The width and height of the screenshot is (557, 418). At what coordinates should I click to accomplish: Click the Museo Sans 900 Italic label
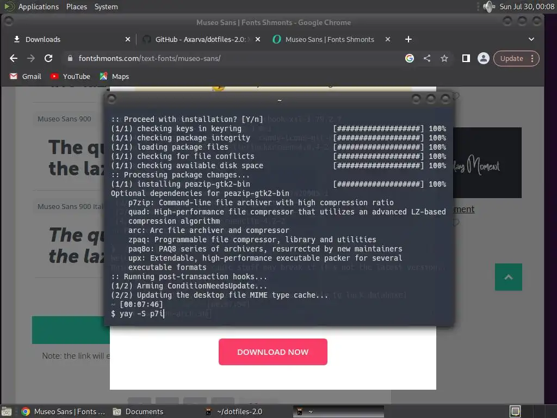point(70,206)
